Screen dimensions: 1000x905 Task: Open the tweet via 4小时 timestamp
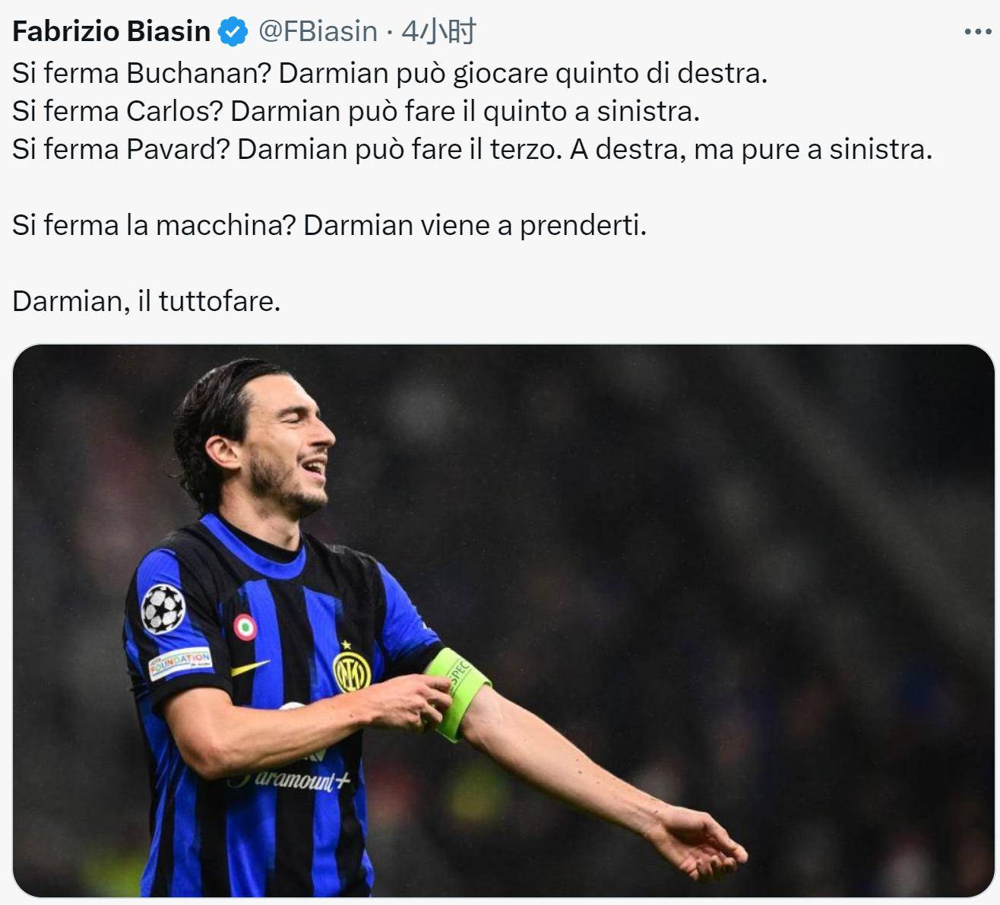[438, 31]
